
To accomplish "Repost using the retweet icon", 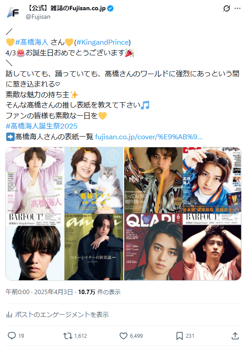I will pyautogui.click(x=68, y=336).
